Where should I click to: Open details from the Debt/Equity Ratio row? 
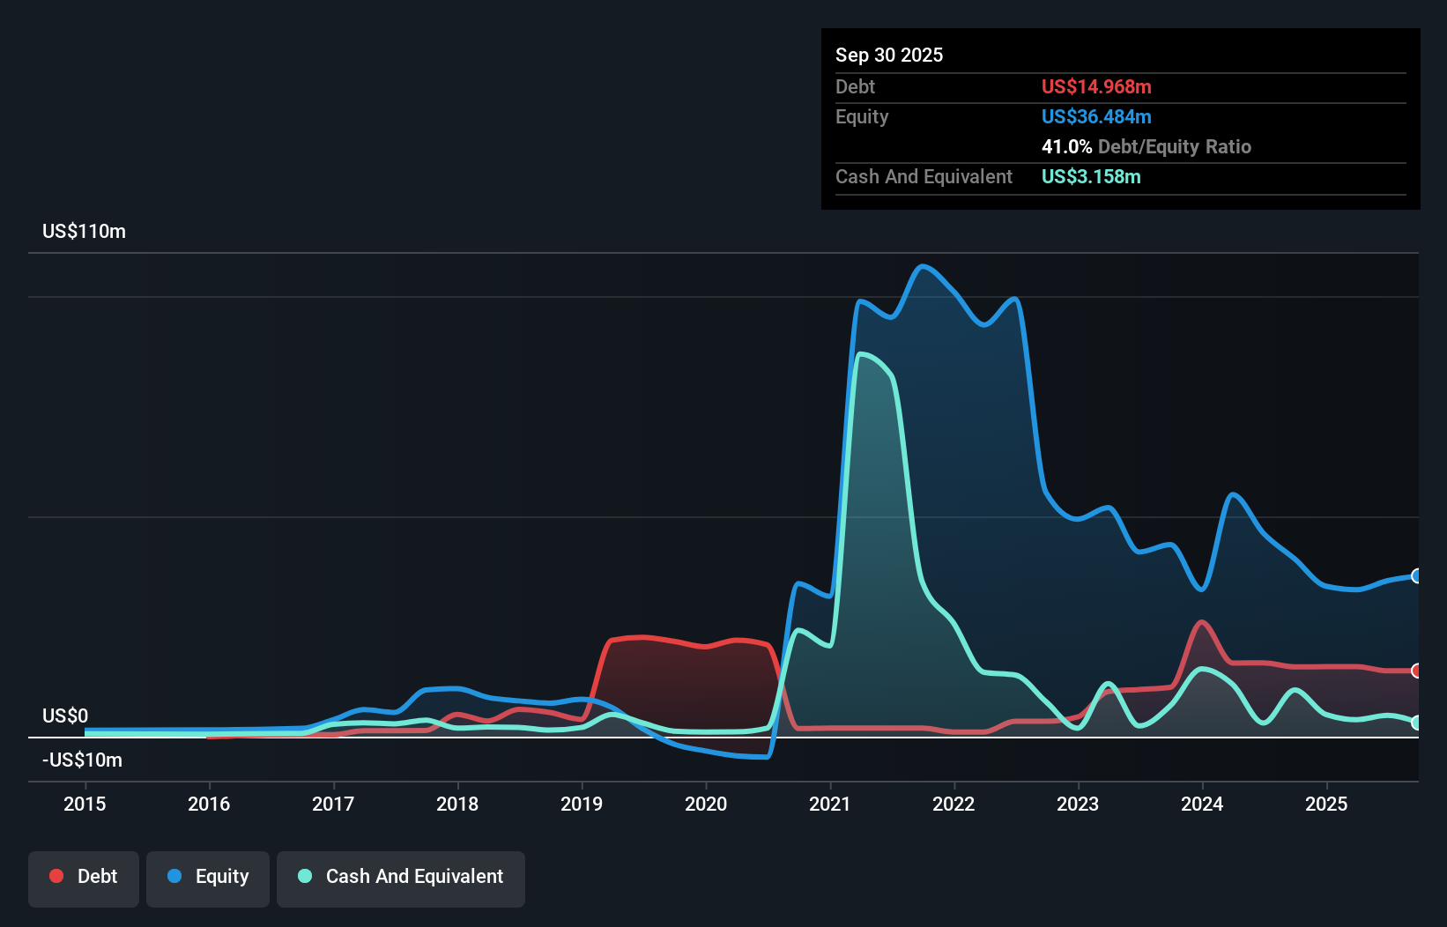pyautogui.click(x=1146, y=146)
